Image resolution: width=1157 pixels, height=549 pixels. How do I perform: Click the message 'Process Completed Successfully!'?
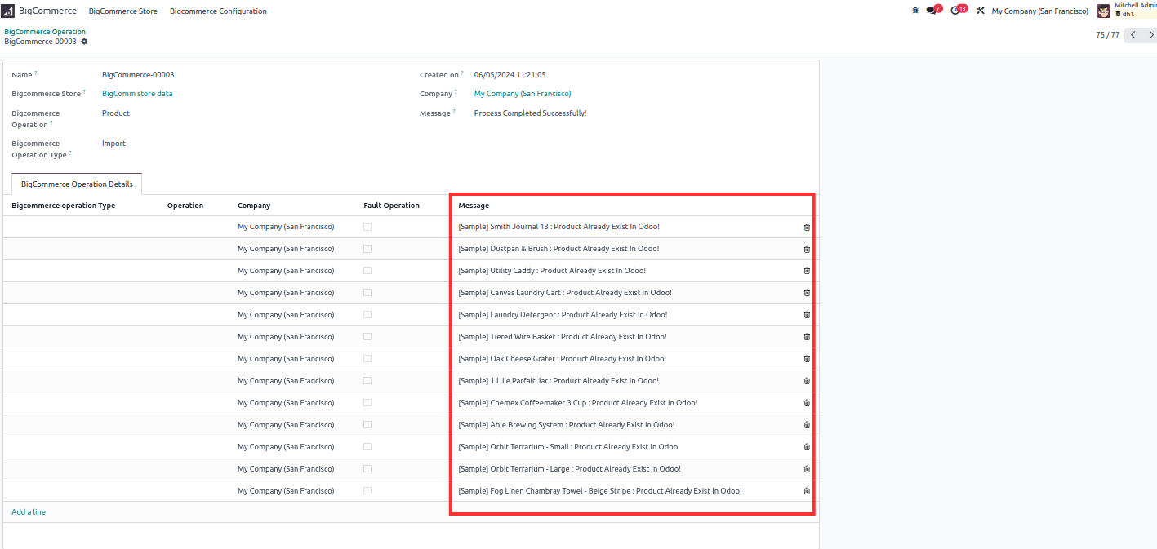[530, 113]
